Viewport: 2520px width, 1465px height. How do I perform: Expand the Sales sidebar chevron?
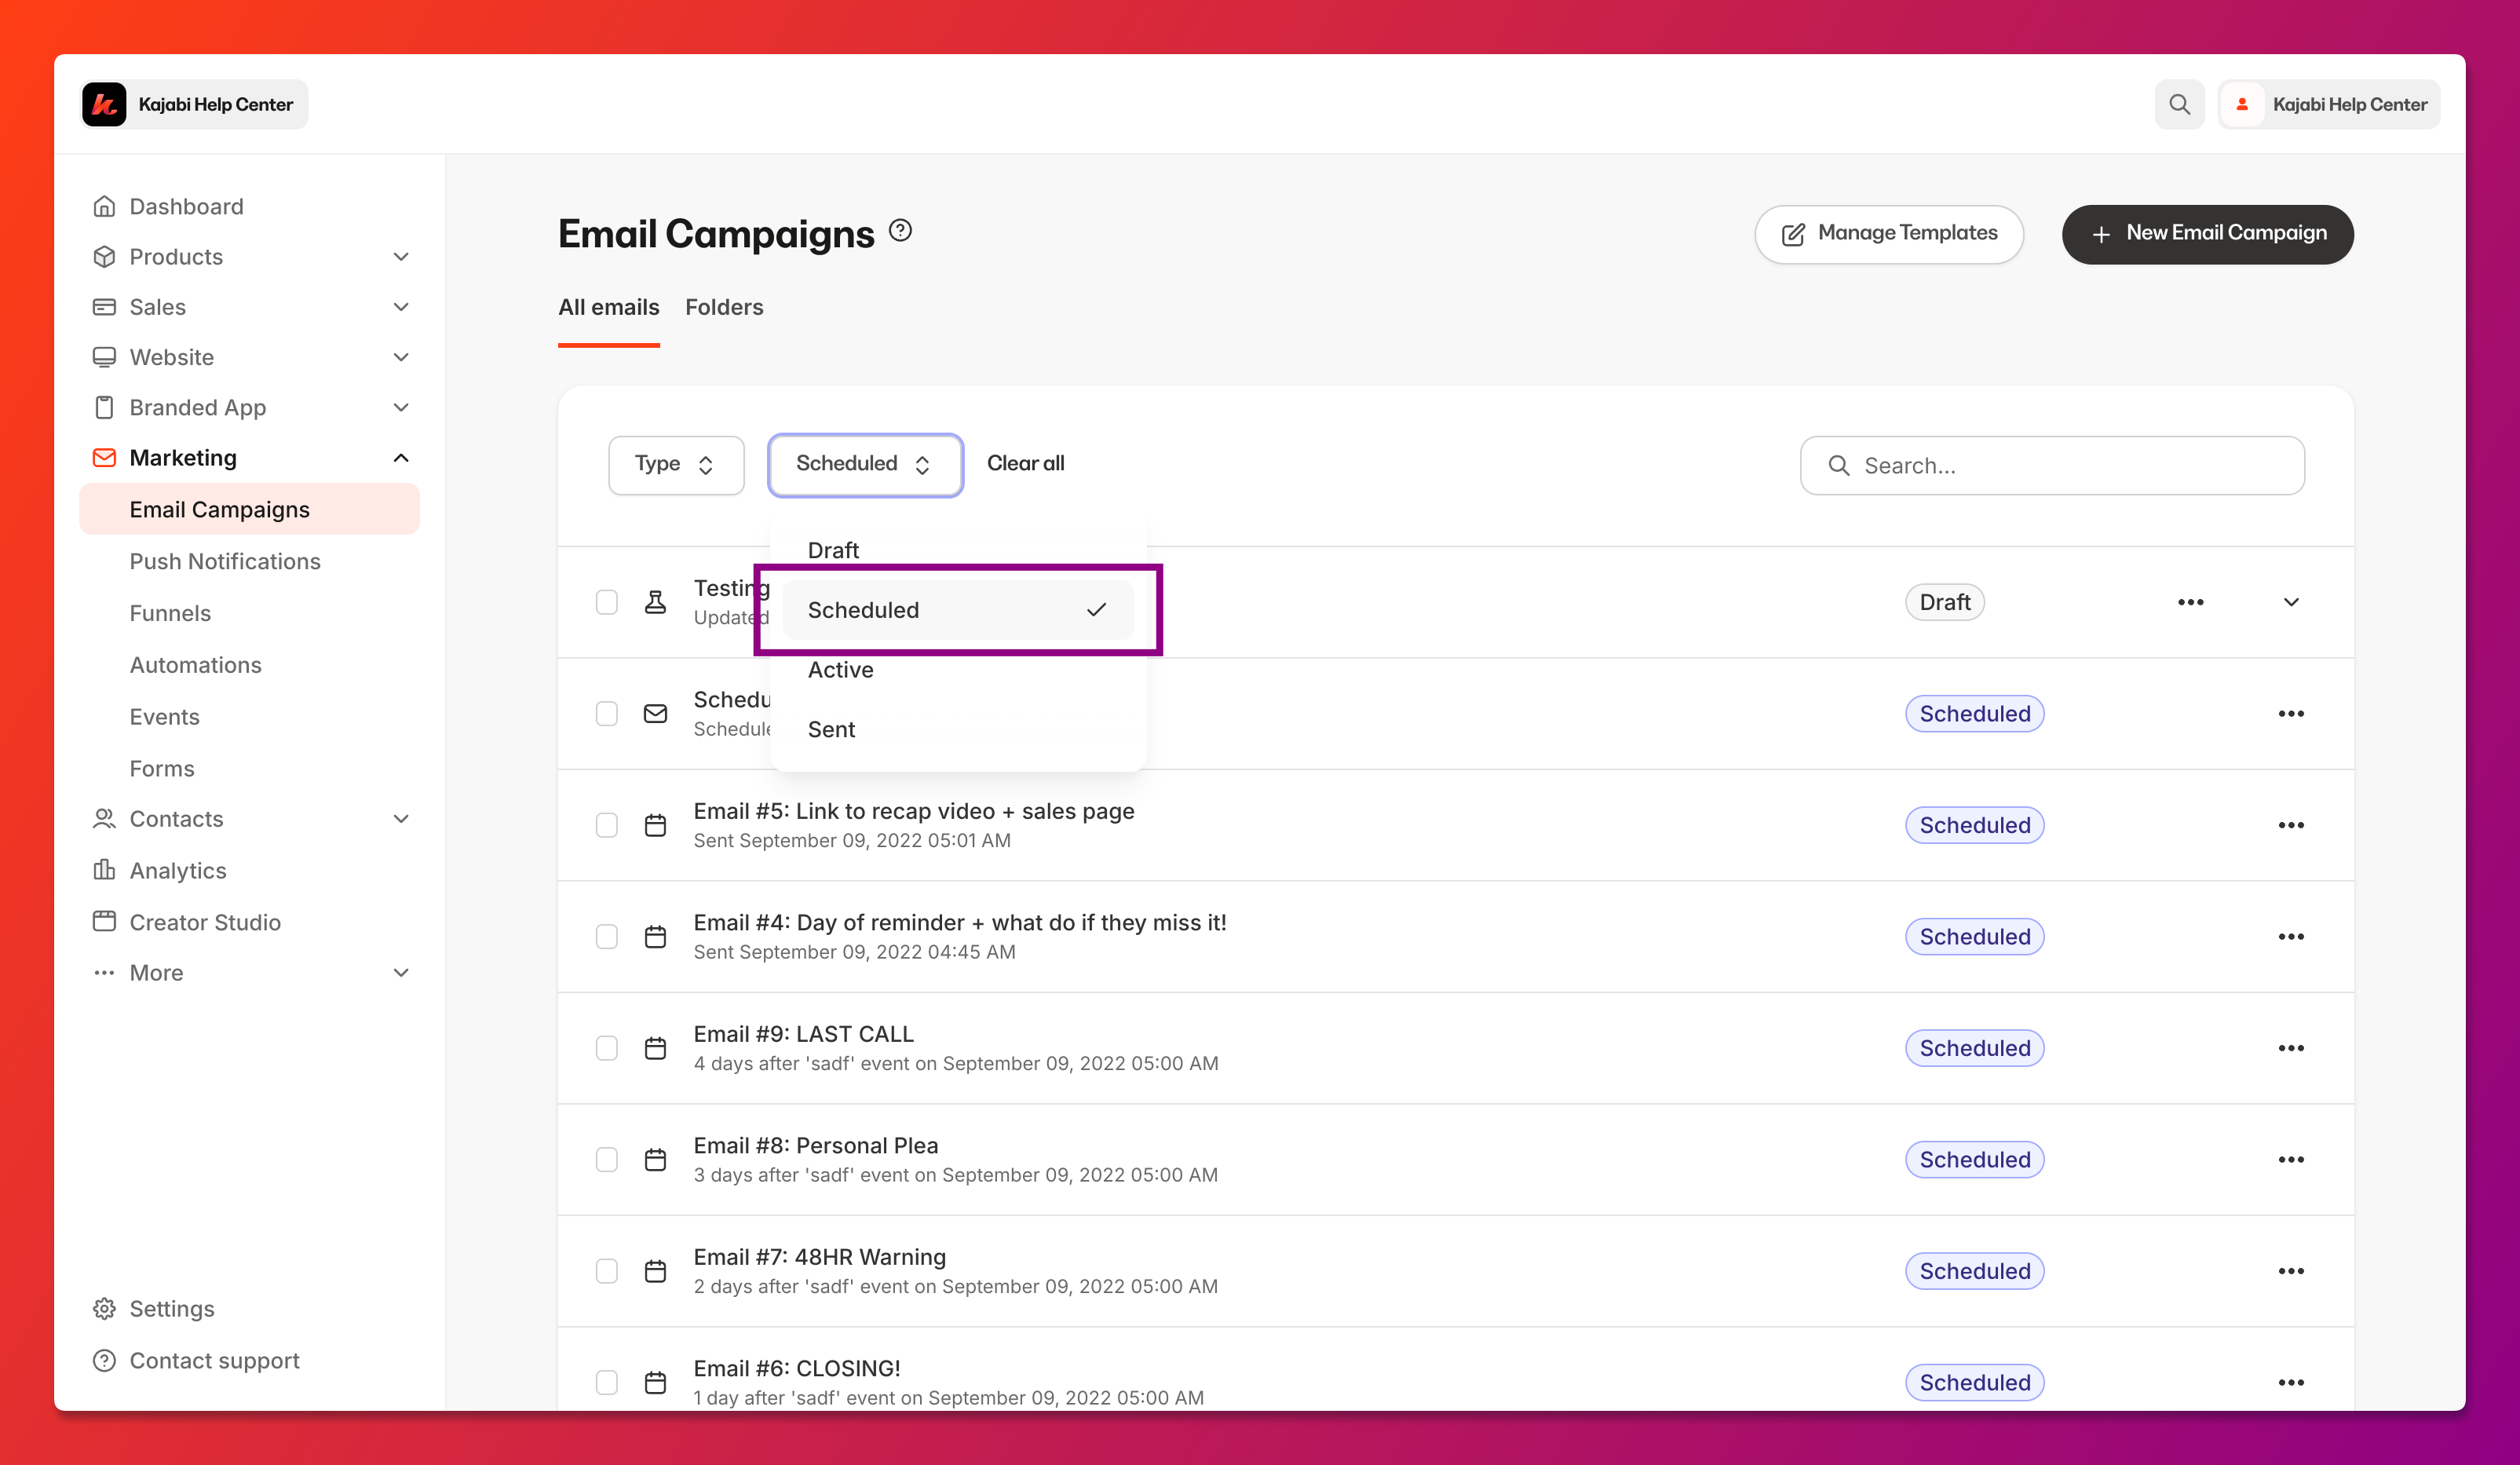(401, 306)
